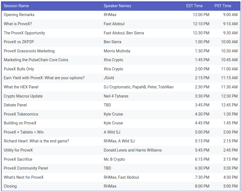Click the 10:45 AM PST time cell
Viewport: 241px width, 192px height.
click(229, 60)
